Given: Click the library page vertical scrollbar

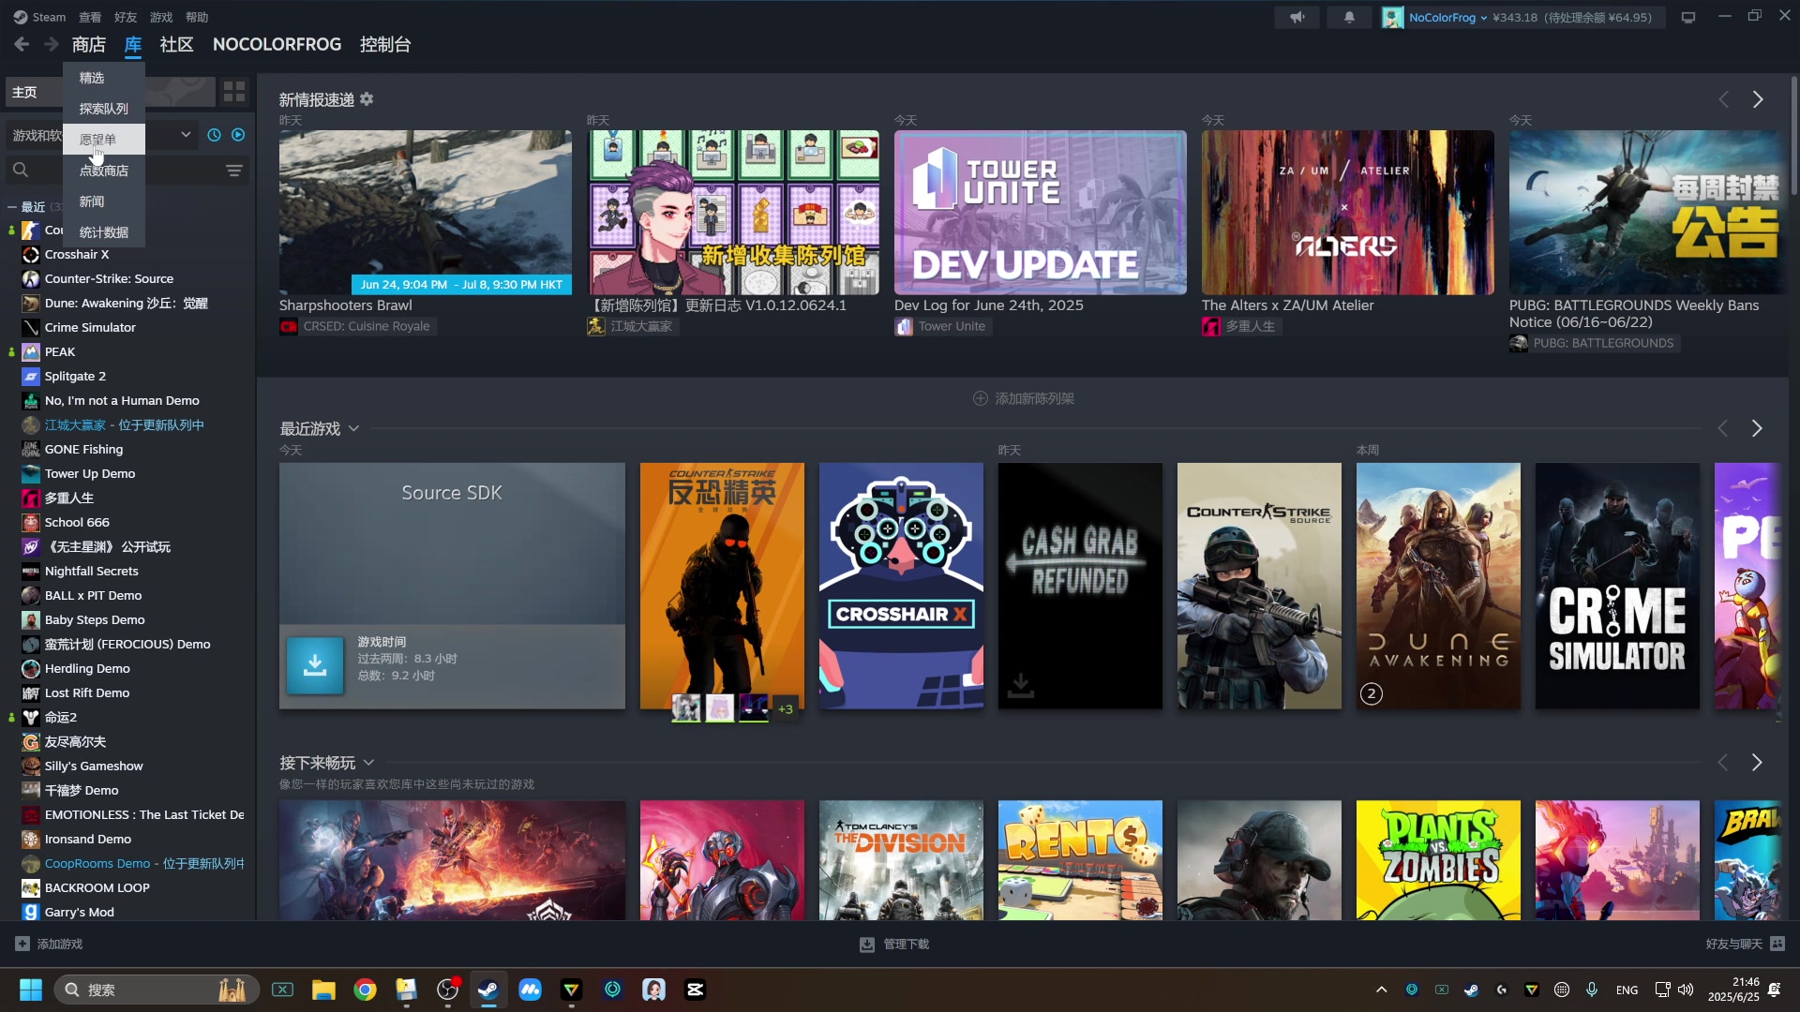Looking at the screenshot, I should click(x=1794, y=136).
